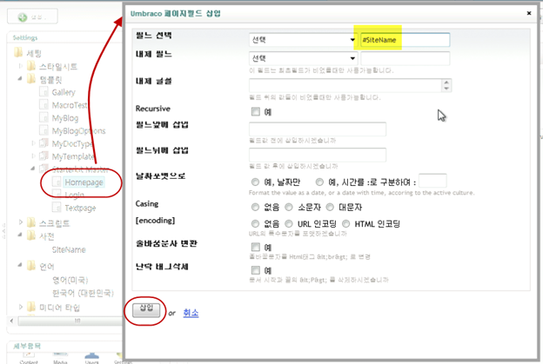Select the '예, 시간을' date with time radio
The height and width of the screenshot is (364, 543).
[319, 182]
